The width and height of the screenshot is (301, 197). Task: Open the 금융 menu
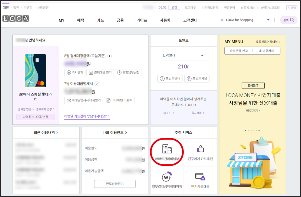coord(120,20)
